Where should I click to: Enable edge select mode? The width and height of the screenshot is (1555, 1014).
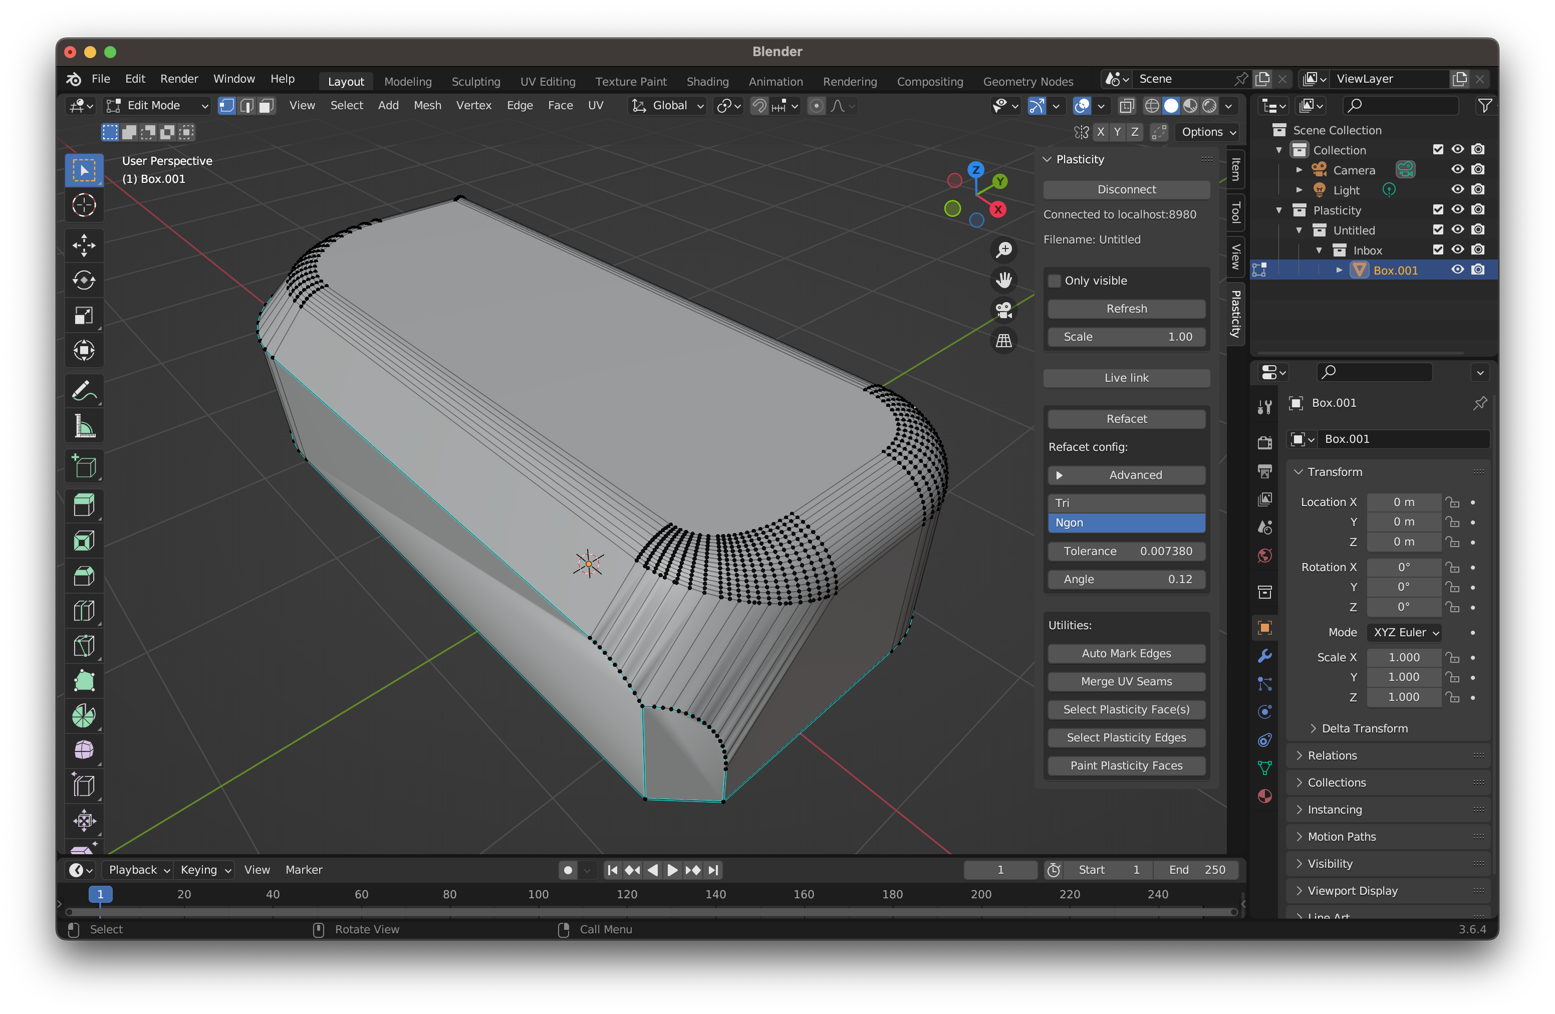[x=246, y=106]
